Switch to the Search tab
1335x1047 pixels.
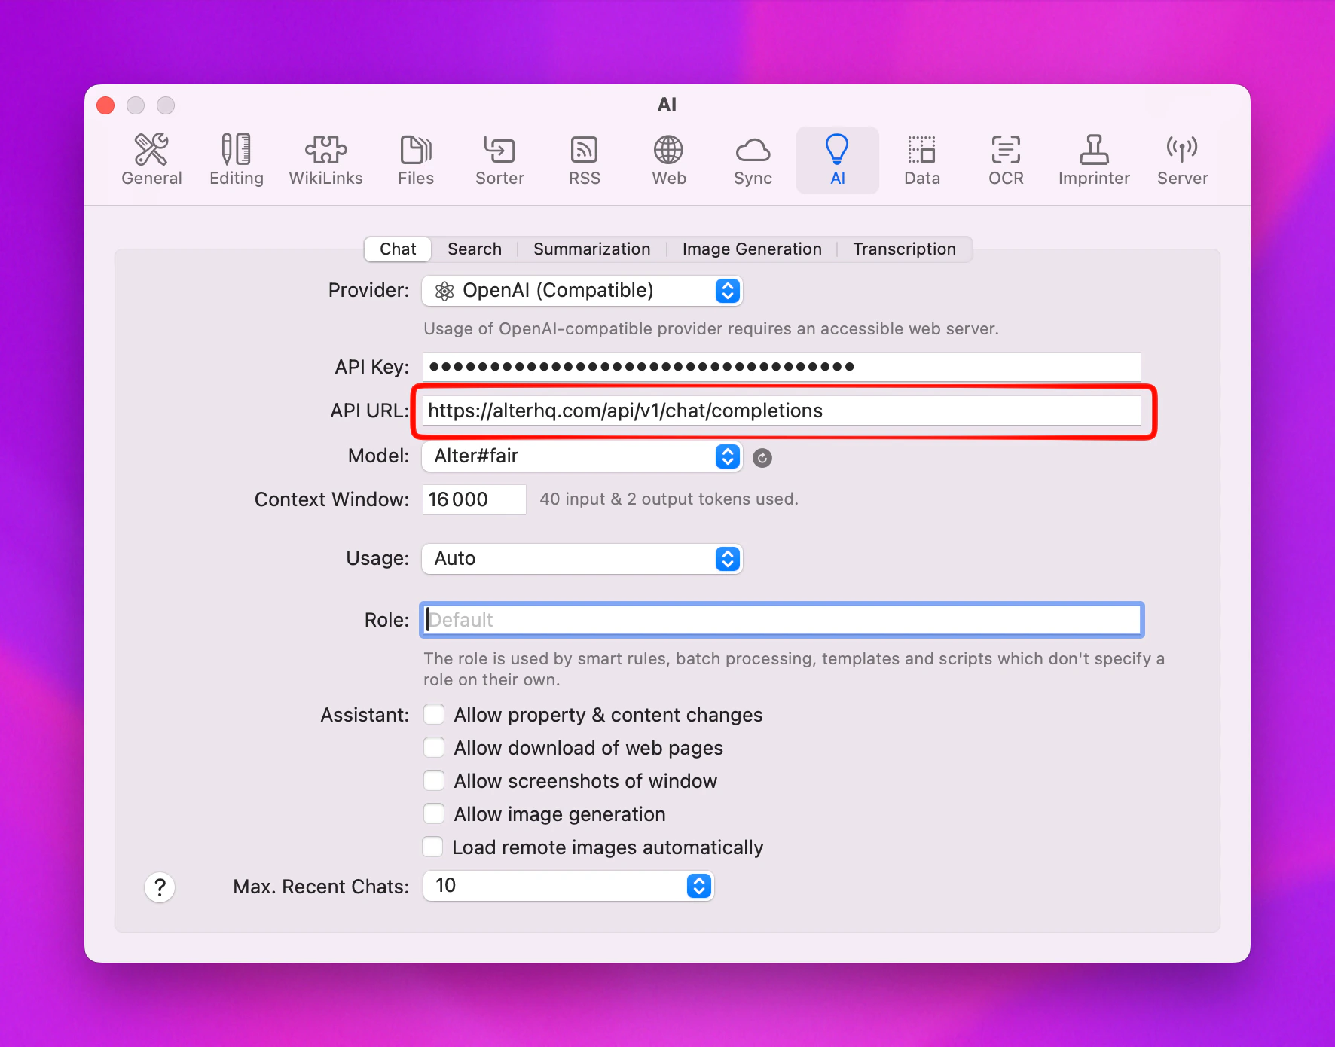click(x=475, y=249)
